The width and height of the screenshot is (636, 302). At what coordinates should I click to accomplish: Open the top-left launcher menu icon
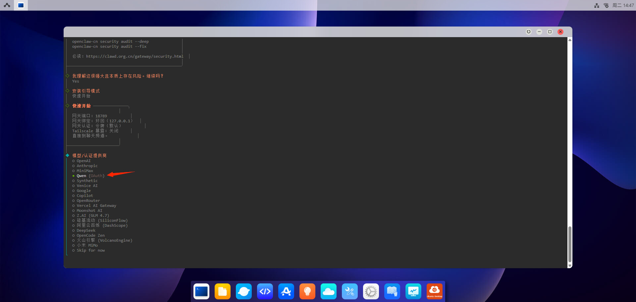[x=7, y=5]
